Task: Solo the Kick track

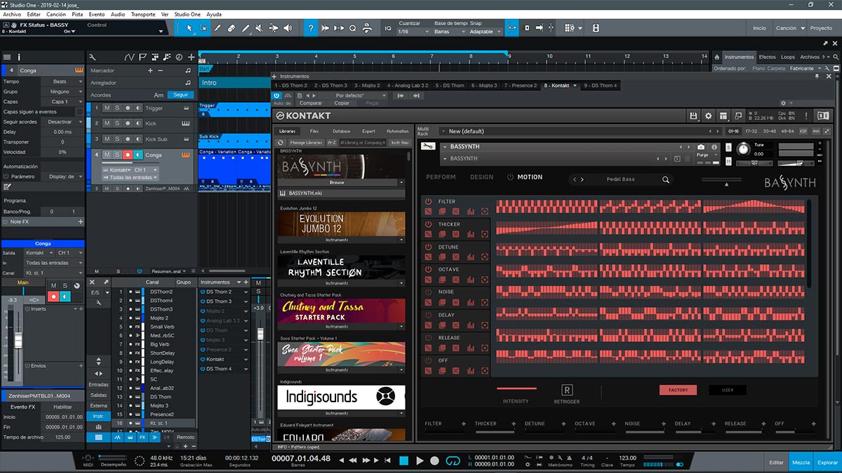Action: (117, 123)
